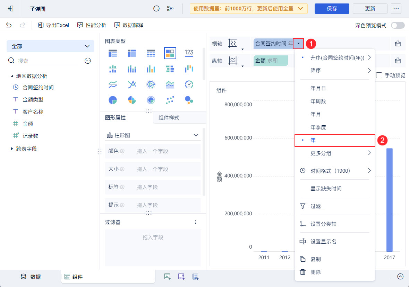
Task: Select 显示缺失时间 menu item
Action: coord(335,189)
